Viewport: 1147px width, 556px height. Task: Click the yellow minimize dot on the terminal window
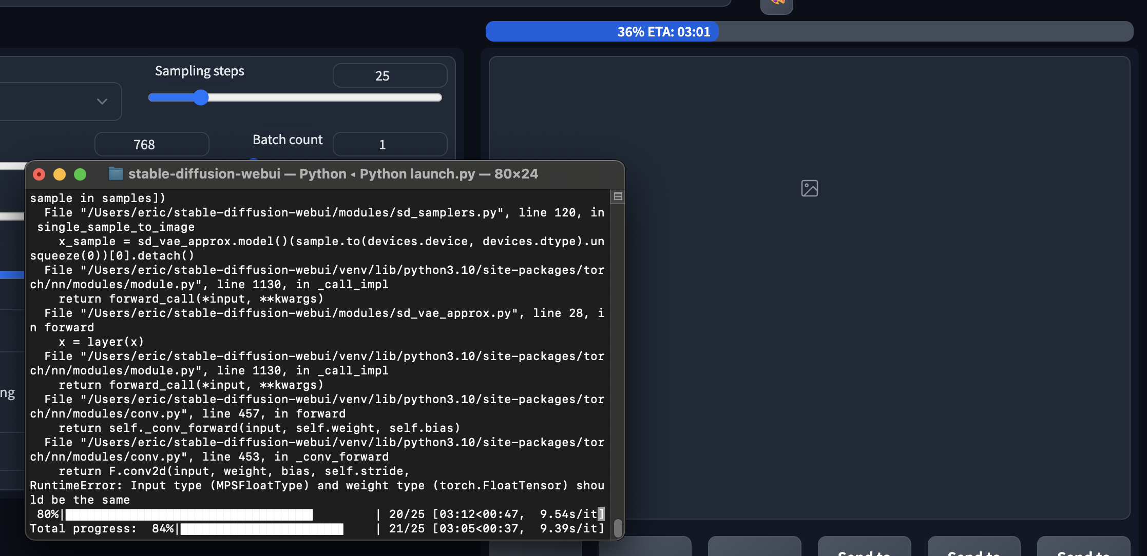click(x=60, y=174)
